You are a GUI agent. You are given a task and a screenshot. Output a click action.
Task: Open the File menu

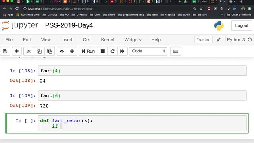point(9,40)
